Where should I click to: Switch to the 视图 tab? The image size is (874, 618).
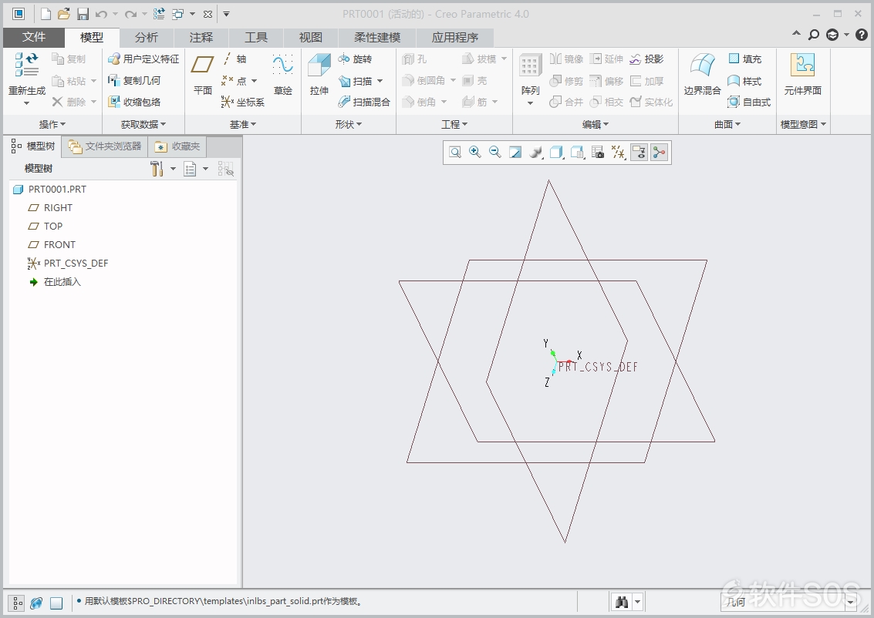pyautogui.click(x=310, y=37)
